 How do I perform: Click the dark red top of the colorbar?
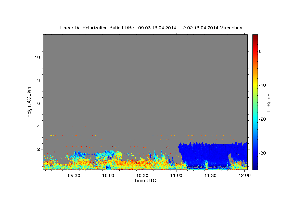coord(255,36)
